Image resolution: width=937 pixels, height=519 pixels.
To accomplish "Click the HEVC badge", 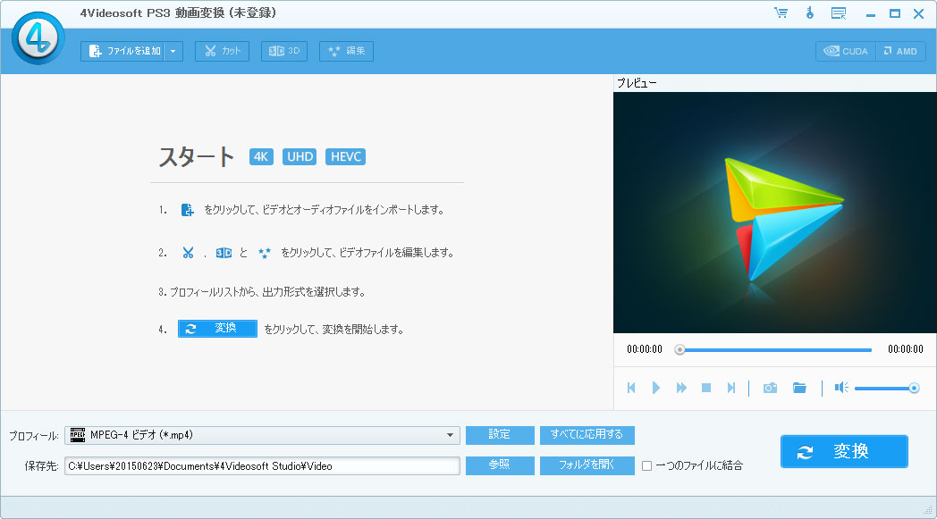I will coord(345,156).
